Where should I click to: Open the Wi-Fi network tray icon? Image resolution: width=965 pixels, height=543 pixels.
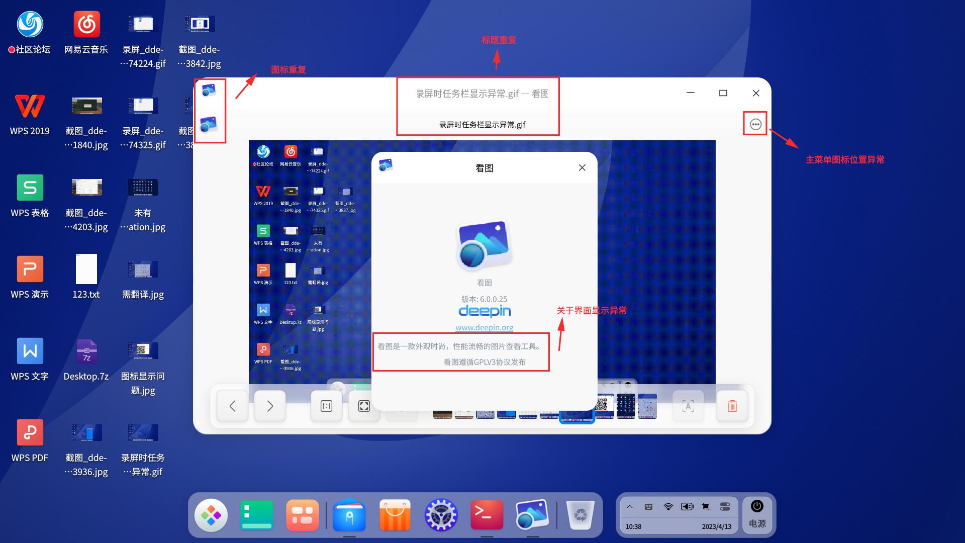(668, 507)
